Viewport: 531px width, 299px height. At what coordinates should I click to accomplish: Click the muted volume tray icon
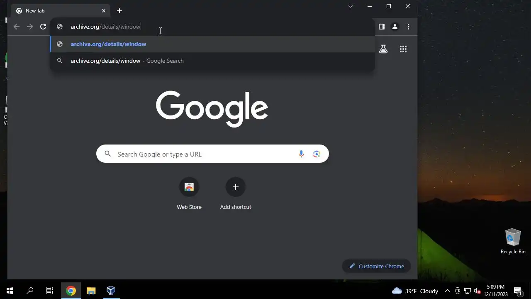pyautogui.click(x=477, y=291)
